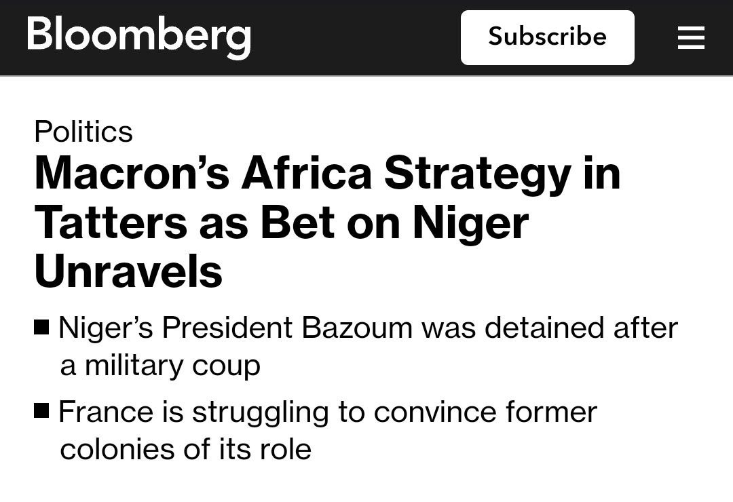733x502 pixels.
Task: Click the square bullet before "Niger's President"
Action: pyautogui.click(x=41, y=328)
